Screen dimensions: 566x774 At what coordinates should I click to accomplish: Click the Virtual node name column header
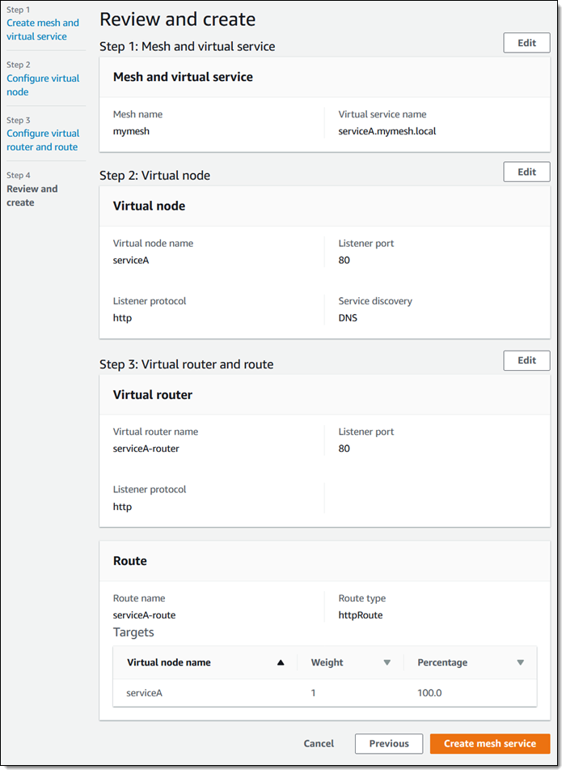click(168, 662)
